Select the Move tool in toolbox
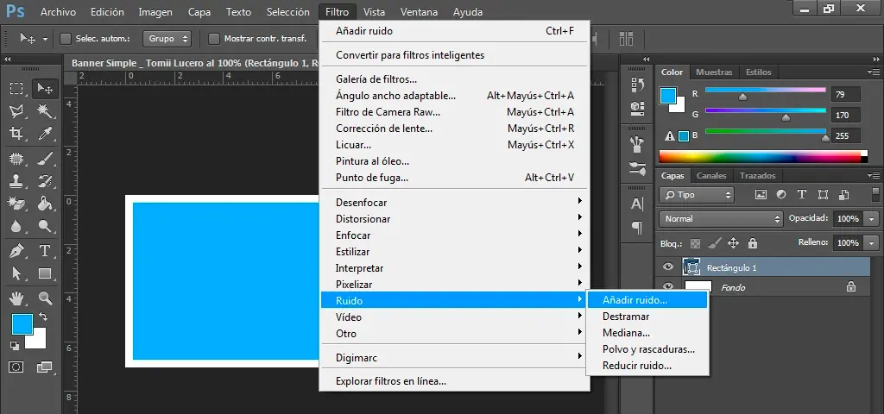Image resolution: width=884 pixels, height=414 pixels. click(45, 89)
